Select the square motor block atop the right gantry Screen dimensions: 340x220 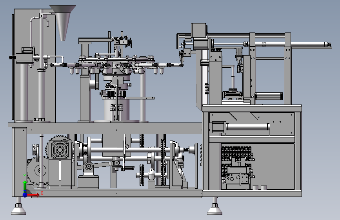[198, 31]
